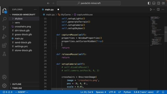167x94 pixels.
Task: Toggle bottom panel visibility
Action: [x=154, y=3]
